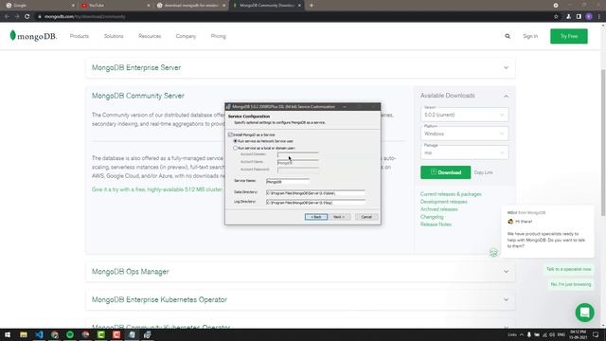Open the Changelog link
The width and height of the screenshot is (606, 341).
pos(432,217)
